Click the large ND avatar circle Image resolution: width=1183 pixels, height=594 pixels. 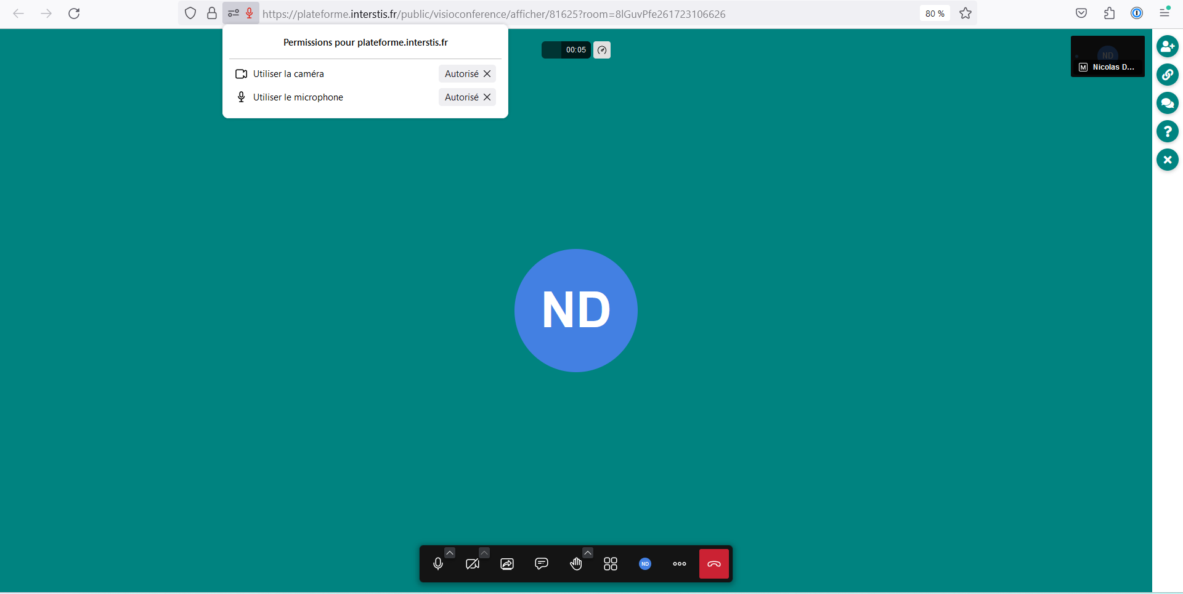tap(576, 311)
